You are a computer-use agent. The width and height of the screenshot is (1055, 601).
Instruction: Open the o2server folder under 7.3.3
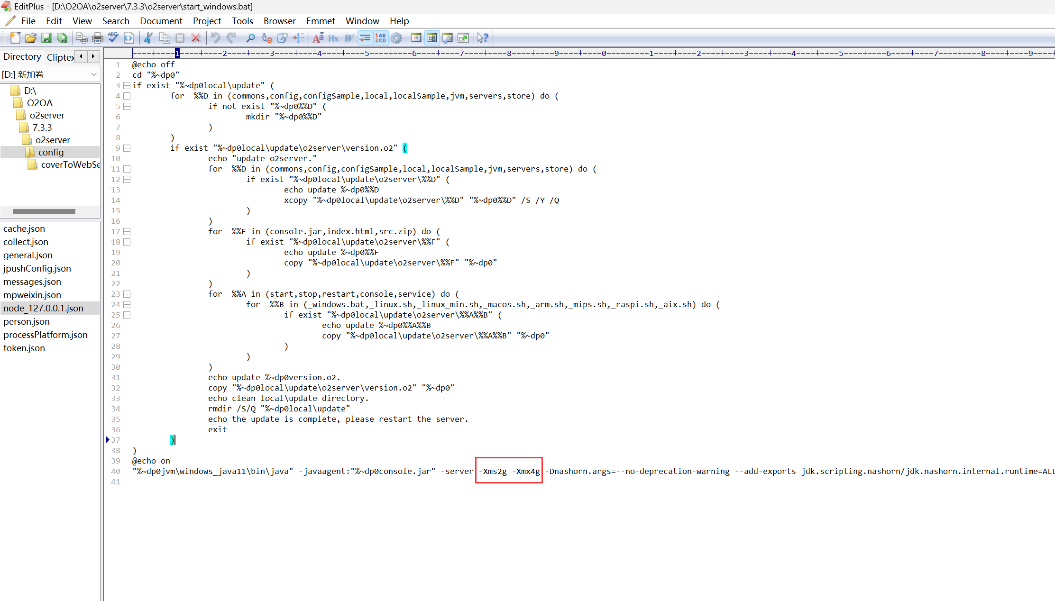tap(52, 140)
